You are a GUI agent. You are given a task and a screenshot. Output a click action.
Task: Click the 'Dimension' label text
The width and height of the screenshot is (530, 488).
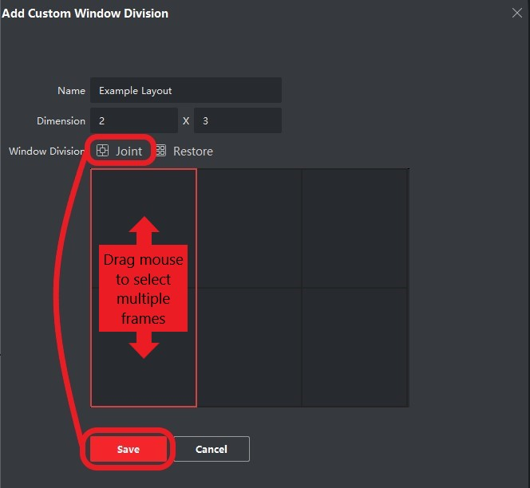[x=61, y=121]
